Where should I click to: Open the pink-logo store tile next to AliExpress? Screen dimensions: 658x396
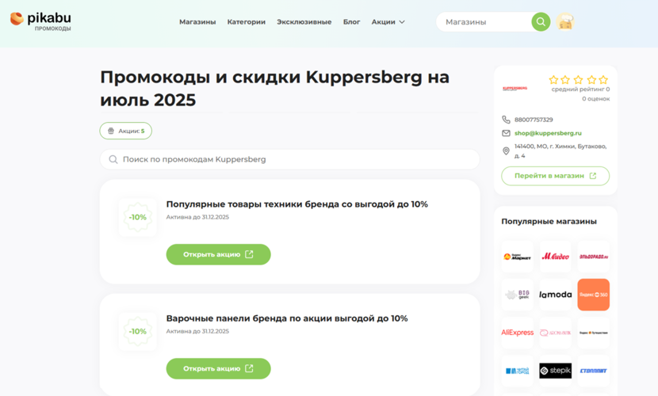tap(555, 333)
